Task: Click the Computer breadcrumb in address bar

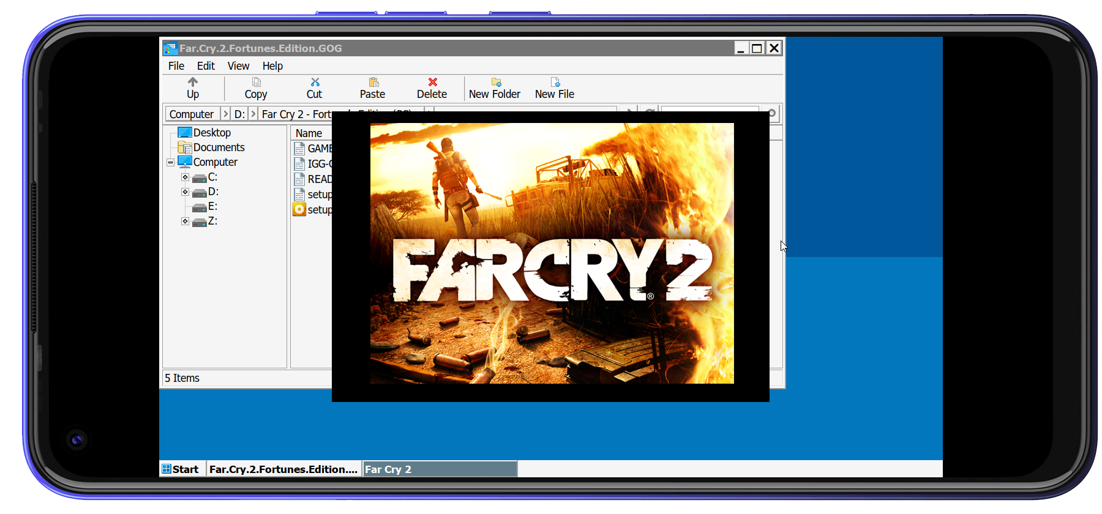Action: pyautogui.click(x=192, y=114)
